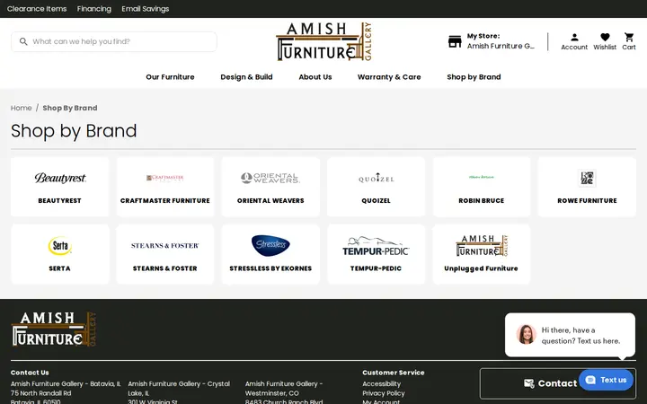The width and height of the screenshot is (647, 404).
Task: Click the Rowe Furniture brand logo
Action: (x=587, y=178)
